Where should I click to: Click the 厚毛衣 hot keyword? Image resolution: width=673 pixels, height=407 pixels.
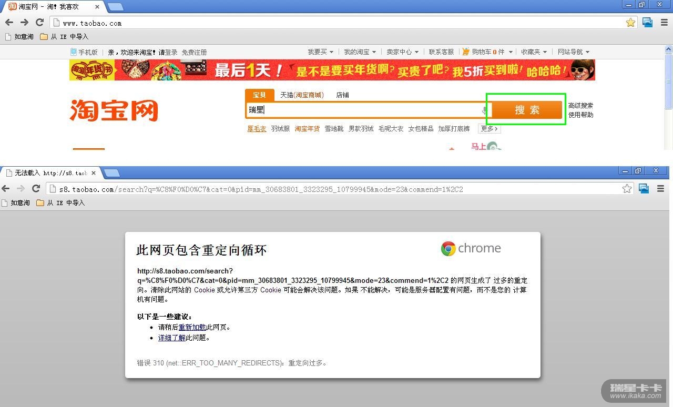pyautogui.click(x=257, y=129)
